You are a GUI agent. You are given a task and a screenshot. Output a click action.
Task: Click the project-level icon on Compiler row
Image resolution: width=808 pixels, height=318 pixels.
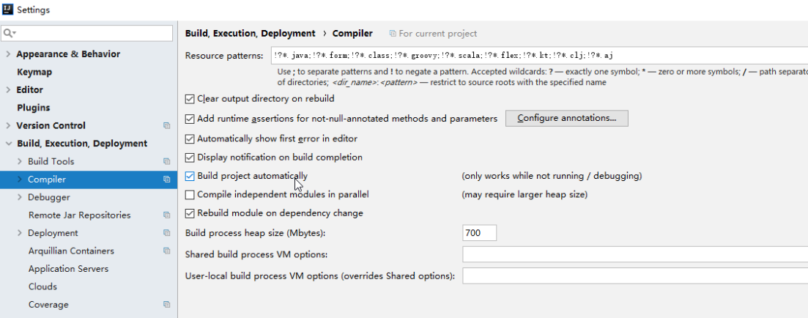pos(166,180)
